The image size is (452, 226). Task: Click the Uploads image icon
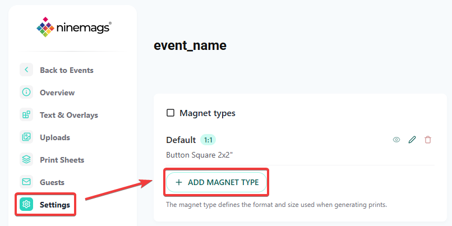(x=26, y=137)
